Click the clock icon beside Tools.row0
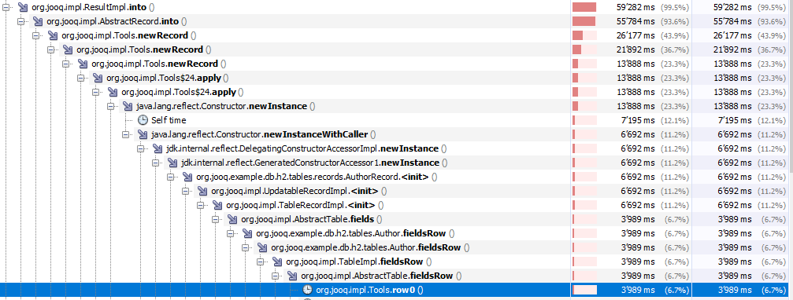This screenshot has height=300, width=793. pyautogui.click(x=307, y=290)
